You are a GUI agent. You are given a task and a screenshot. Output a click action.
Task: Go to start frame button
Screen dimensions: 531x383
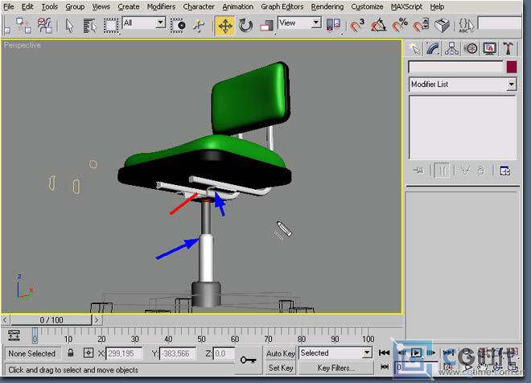384,353
